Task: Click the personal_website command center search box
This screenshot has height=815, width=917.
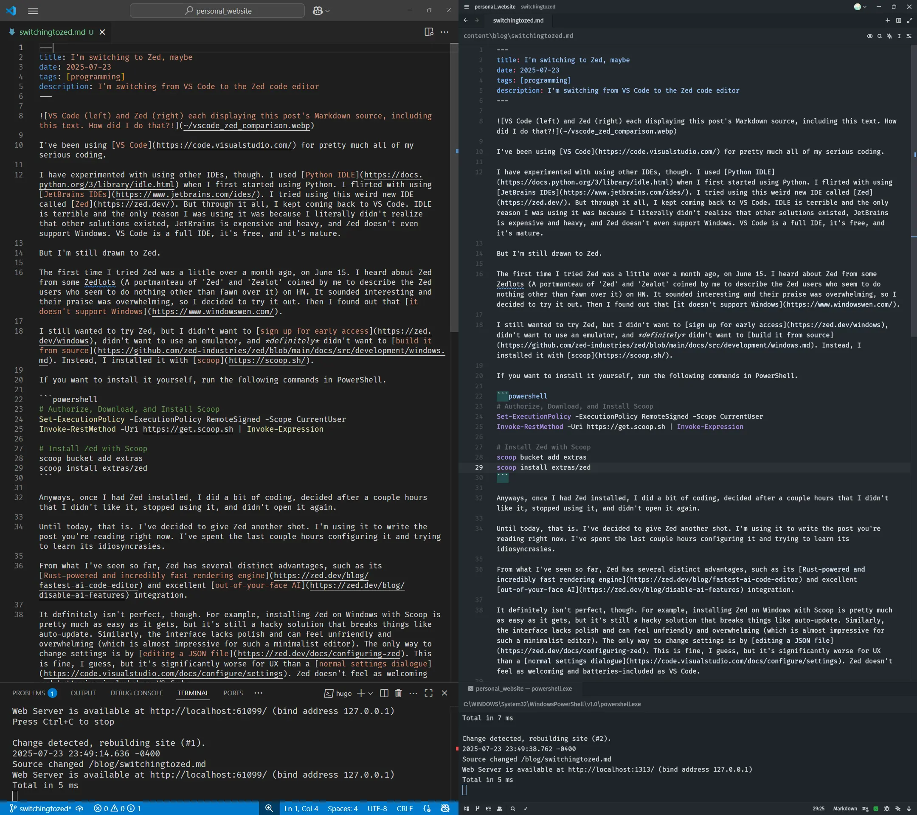Action: pos(217,11)
